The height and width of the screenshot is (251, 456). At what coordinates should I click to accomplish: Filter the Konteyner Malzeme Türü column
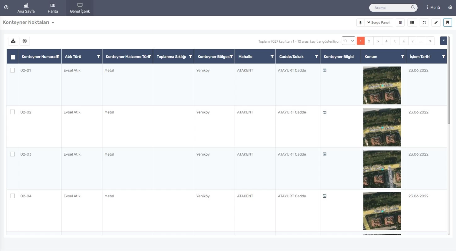coord(149,56)
